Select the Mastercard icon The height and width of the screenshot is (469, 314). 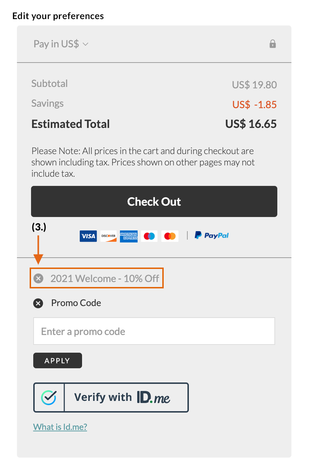170,236
